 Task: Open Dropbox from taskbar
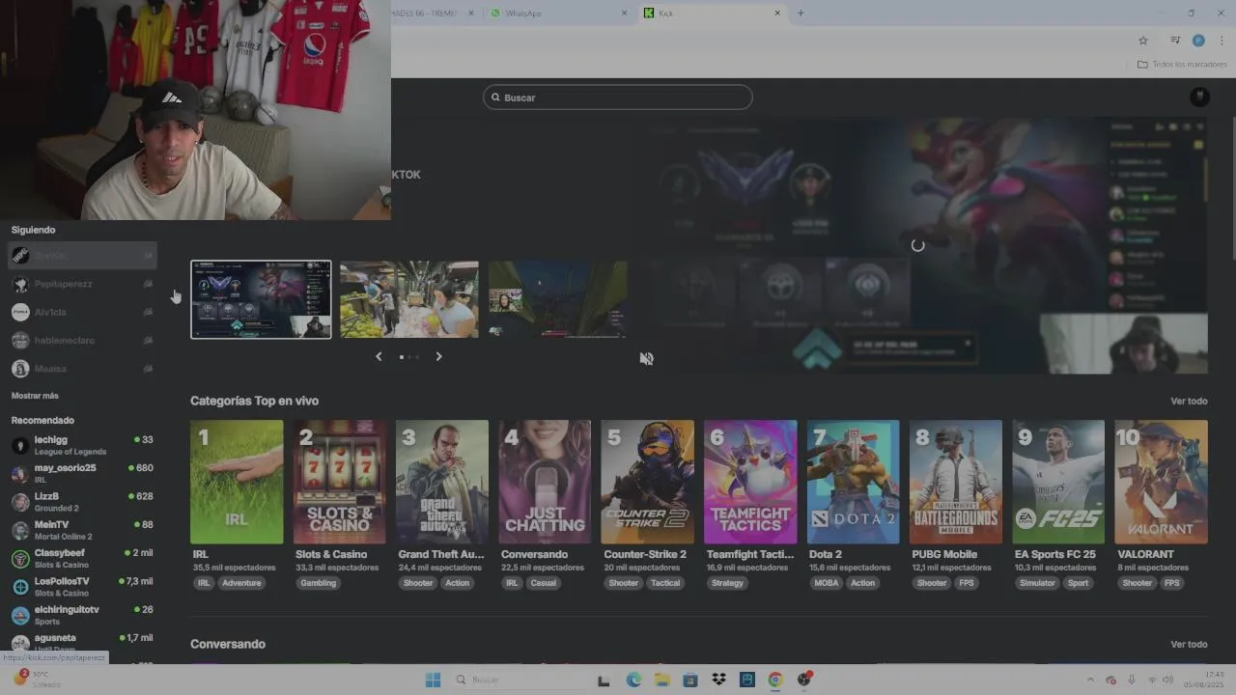tap(718, 680)
